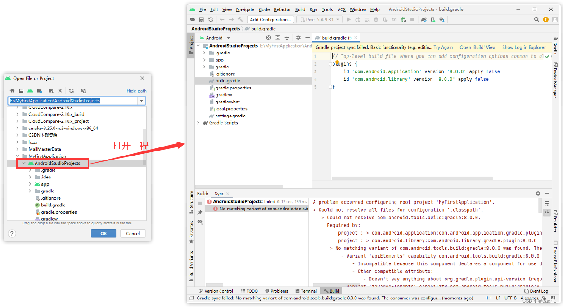Toggle scroll-to-end icon in Build output
The height and width of the screenshot is (307, 563).
(x=547, y=213)
